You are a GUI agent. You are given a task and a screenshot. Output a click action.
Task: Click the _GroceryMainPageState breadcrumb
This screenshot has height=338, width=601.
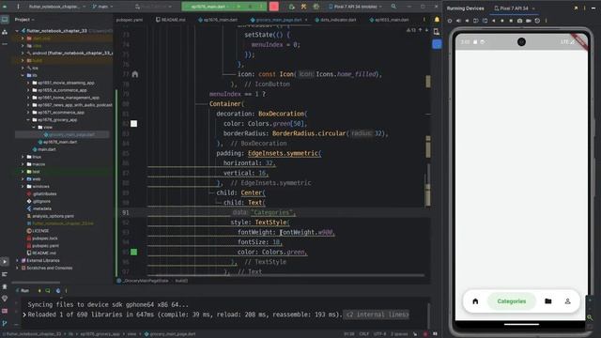coord(146,281)
